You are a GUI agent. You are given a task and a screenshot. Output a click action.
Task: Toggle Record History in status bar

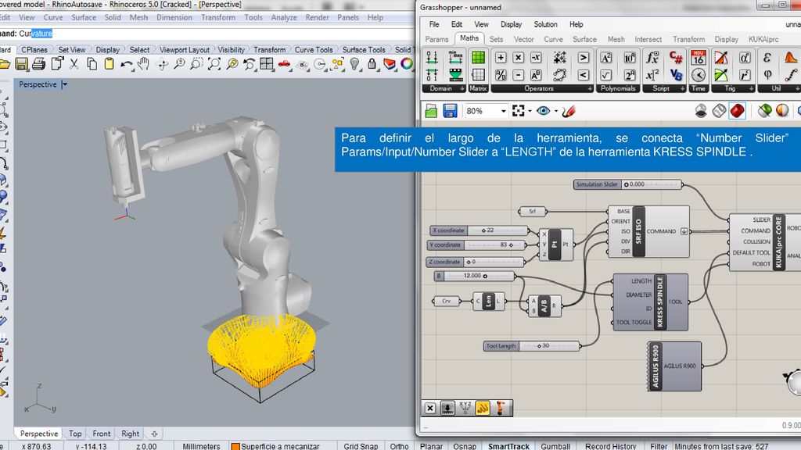[610, 446]
